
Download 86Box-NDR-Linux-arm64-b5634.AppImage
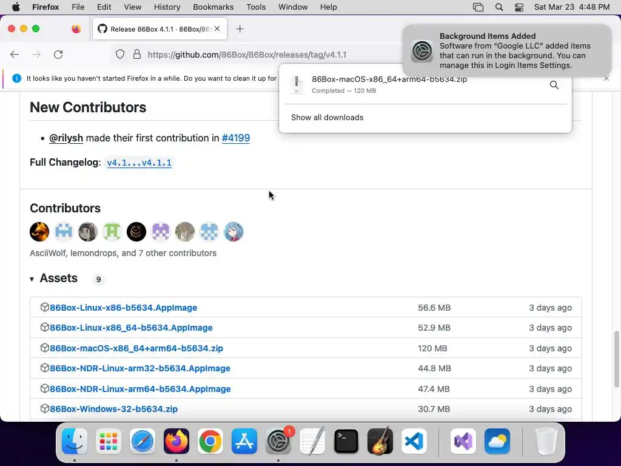140,389
